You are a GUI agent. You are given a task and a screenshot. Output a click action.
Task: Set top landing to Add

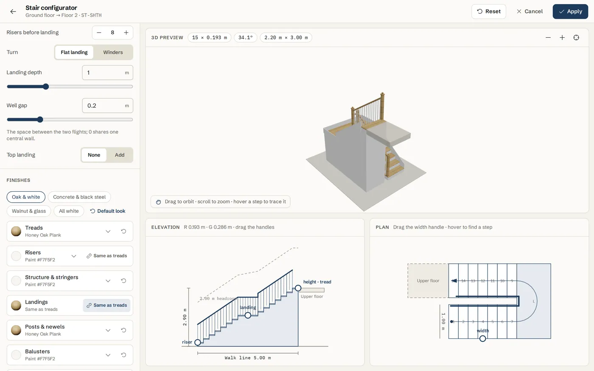tap(120, 155)
